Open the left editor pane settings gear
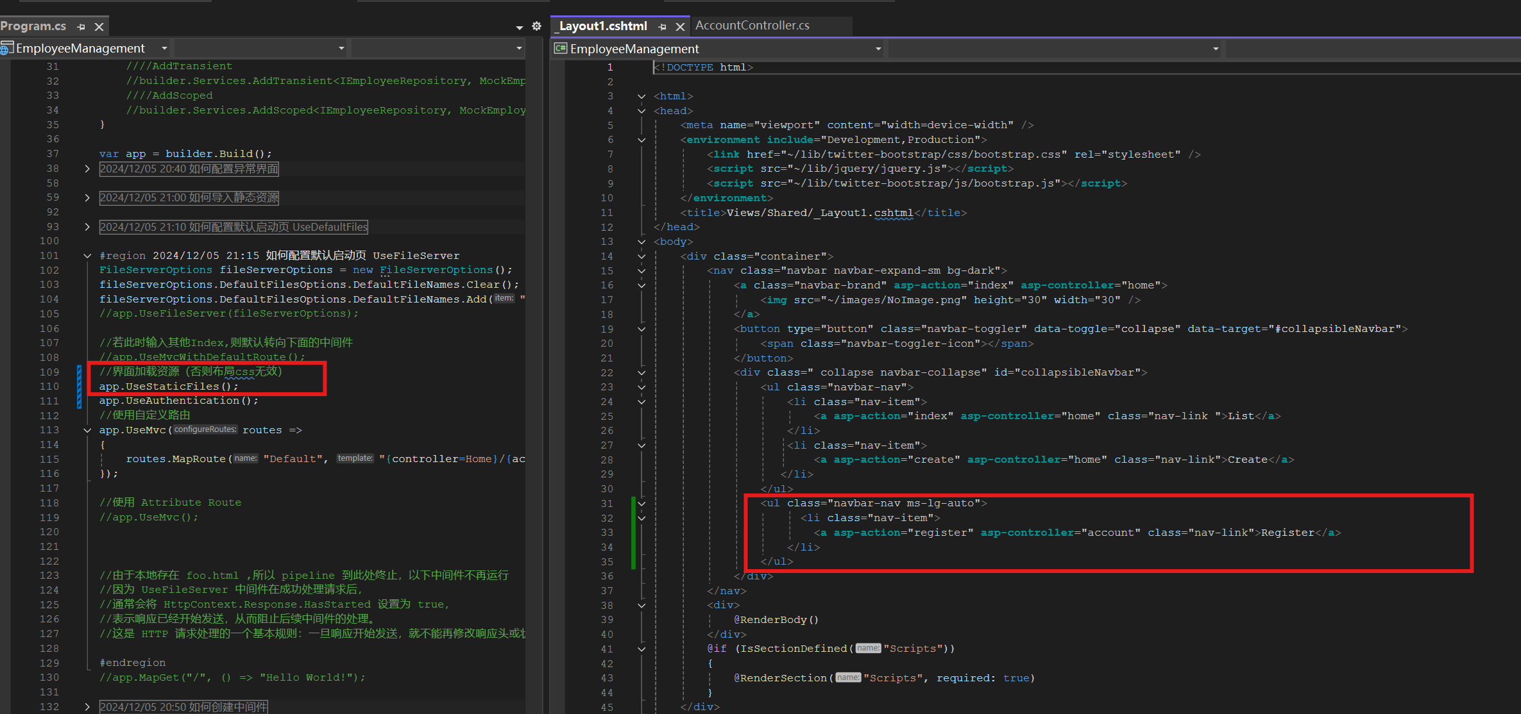Viewport: 1521px width, 714px height. click(x=537, y=26)
